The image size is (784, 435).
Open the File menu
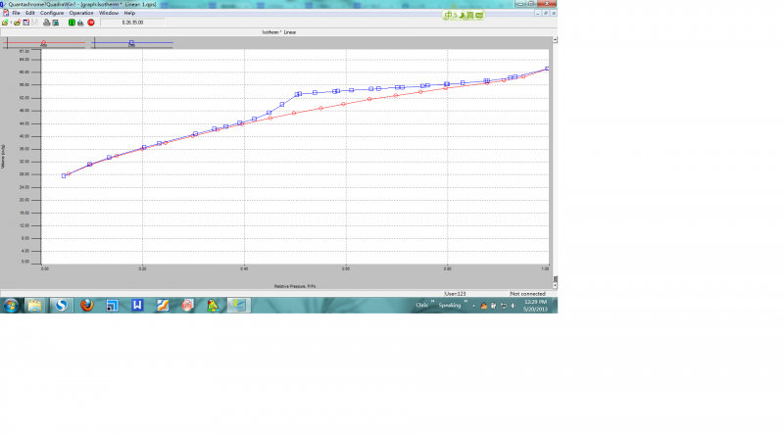pos(16,13)
